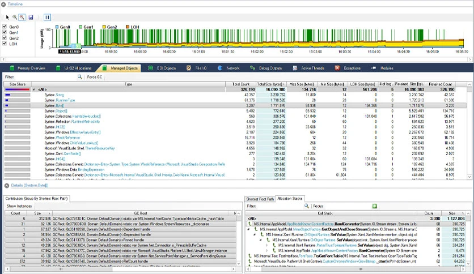Collapse the <All> row in the type table
The image size is (474, 274).
click(34, 89)
